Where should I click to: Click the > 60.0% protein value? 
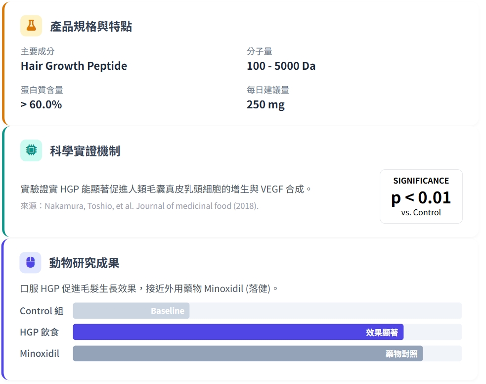(41, 105)
